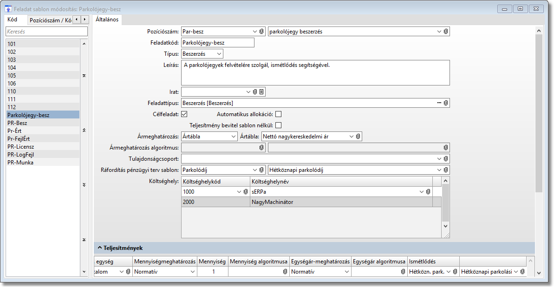554x288 pixels.
Task: Click into the Keresés search field
Action: tap(46, 32)
